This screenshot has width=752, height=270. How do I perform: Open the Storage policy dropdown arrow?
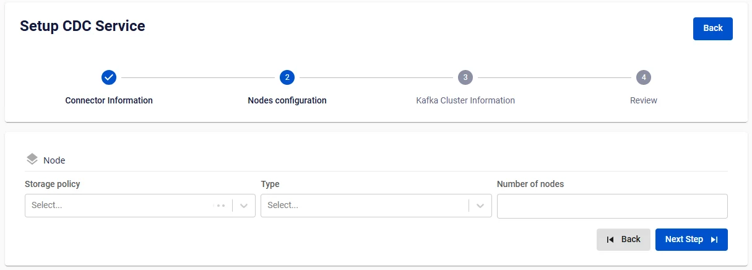[244, 206]
